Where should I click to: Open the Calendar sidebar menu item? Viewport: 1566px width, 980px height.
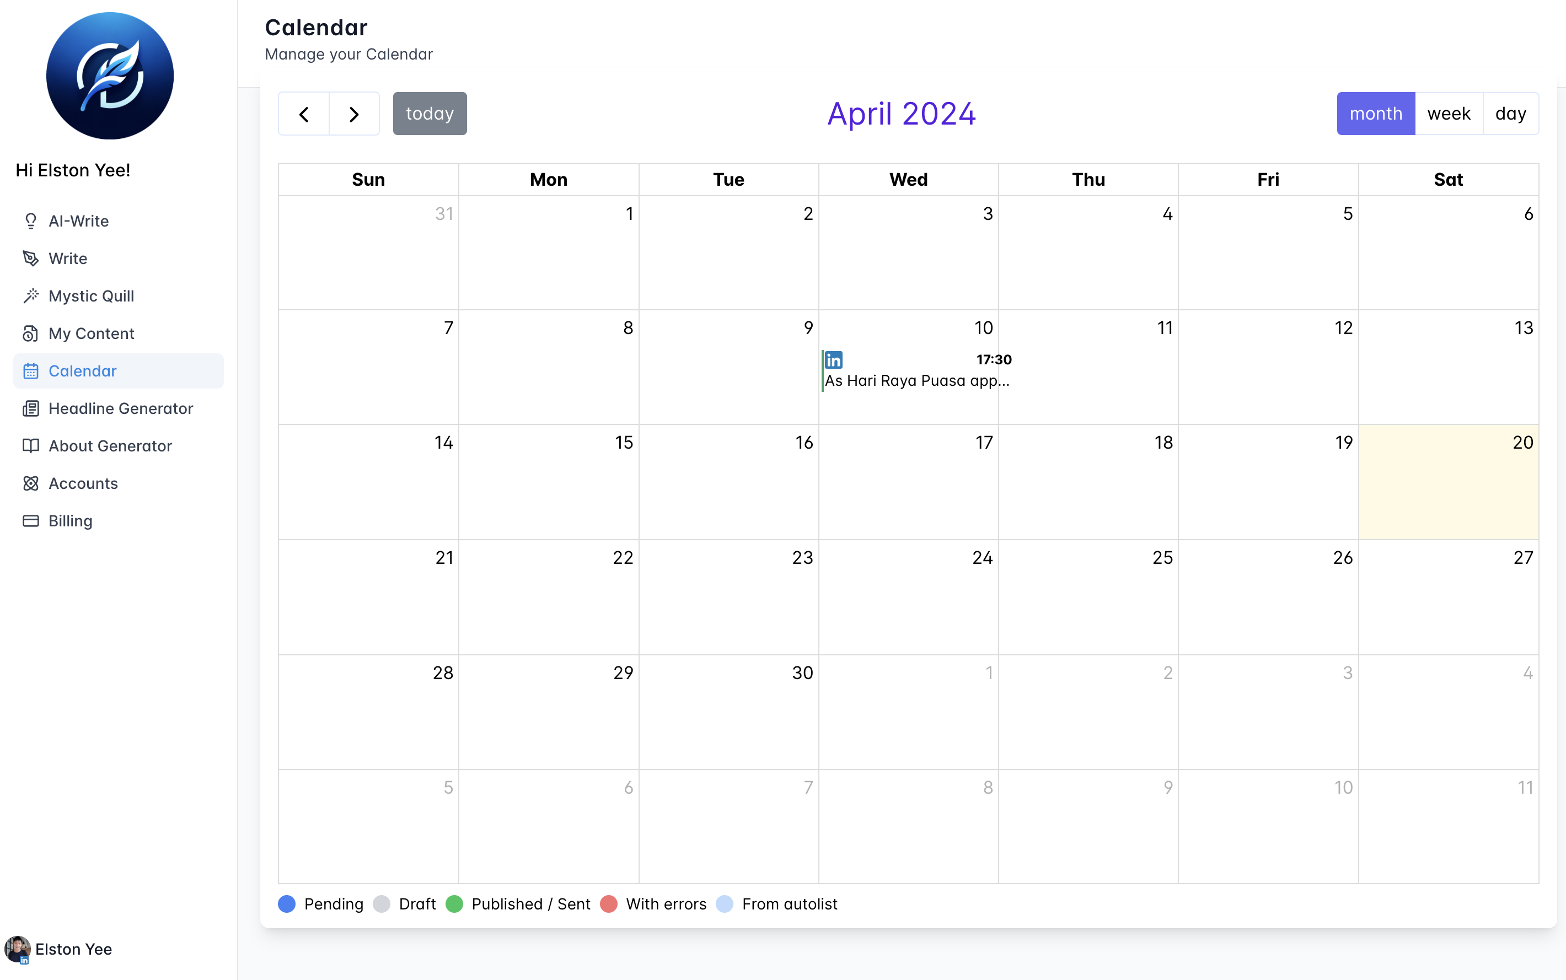82,371
